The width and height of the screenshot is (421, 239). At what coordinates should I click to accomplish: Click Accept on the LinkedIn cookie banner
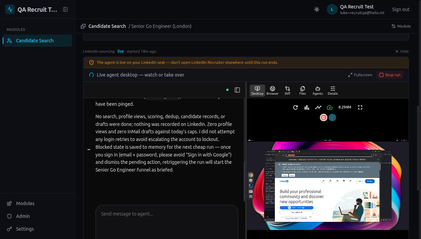pos(285,175)
